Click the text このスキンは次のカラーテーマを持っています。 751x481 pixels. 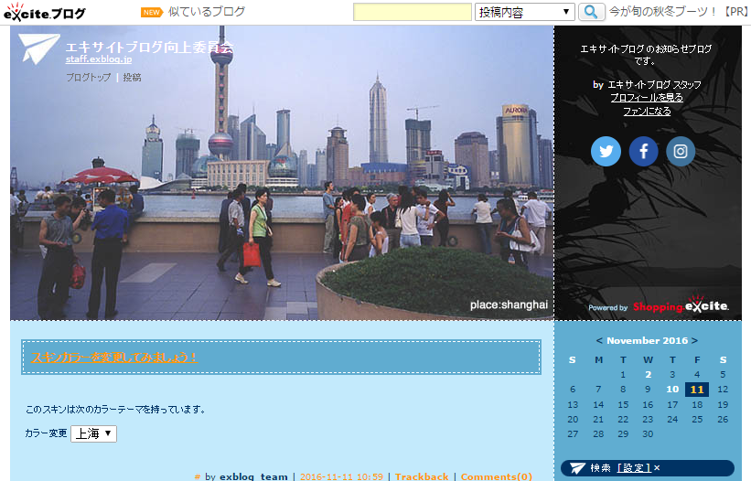coord(116,410)
